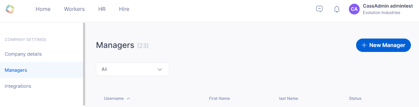Go to the Home menu
This screenshot has width=419, height=107.
43,9
